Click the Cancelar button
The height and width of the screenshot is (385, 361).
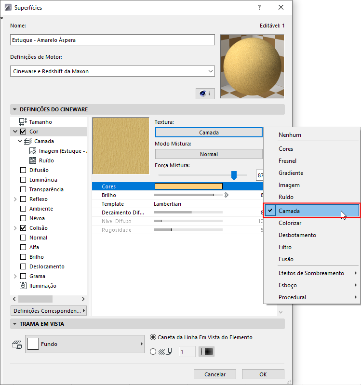coord(215,374)
